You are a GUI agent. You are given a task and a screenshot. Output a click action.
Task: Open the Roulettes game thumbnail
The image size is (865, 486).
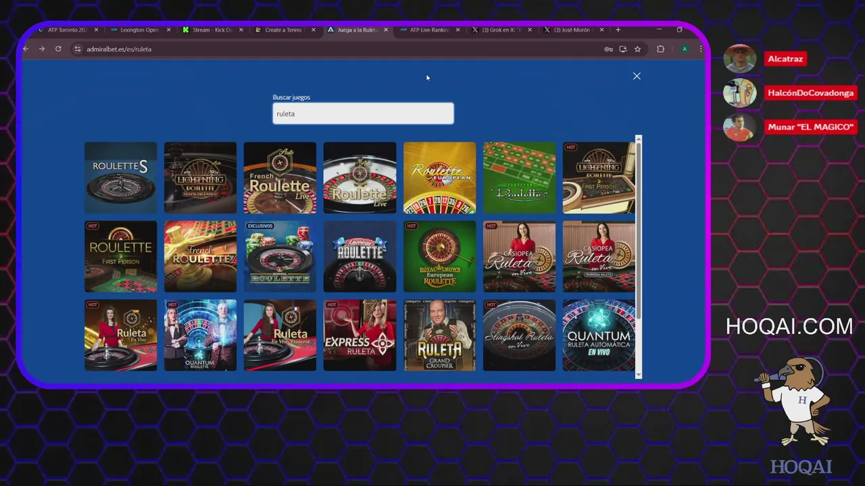121,178
